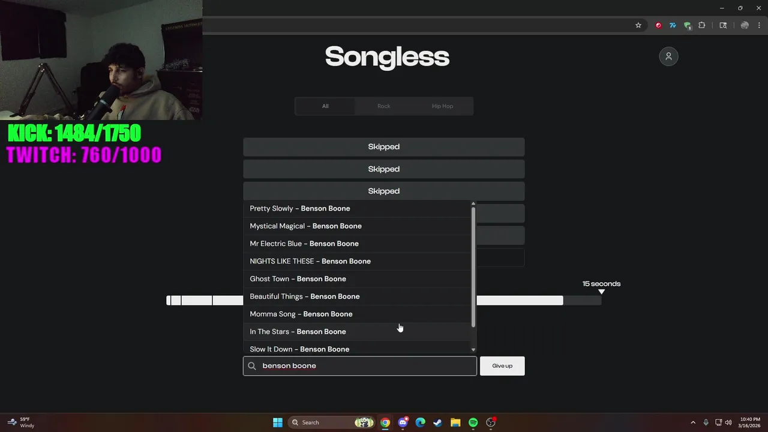Show hidden system tray icons
This screenshot has height=432, width=768.
tap(693, 422)
